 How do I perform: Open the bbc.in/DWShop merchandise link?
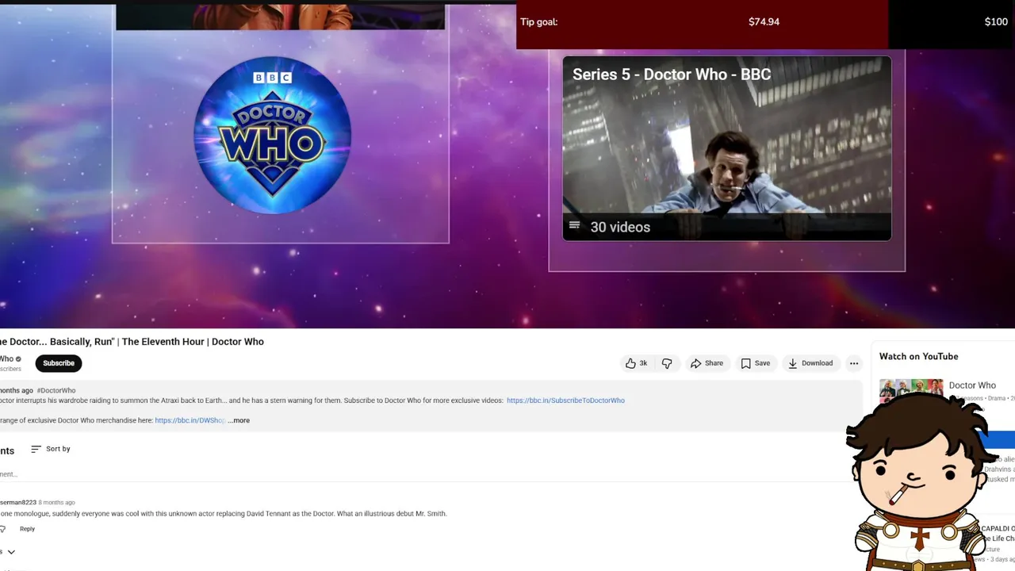[x=190, y=420]
